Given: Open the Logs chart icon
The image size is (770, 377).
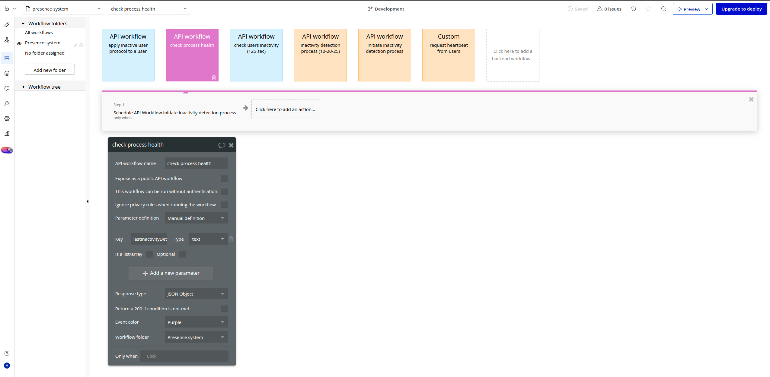Looking at the screenshot, I should point(7,134).
